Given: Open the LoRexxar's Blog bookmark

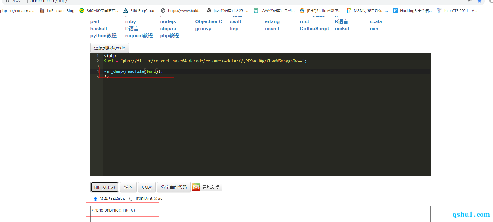Looking at the screenshot, I should tap(57, 10).
